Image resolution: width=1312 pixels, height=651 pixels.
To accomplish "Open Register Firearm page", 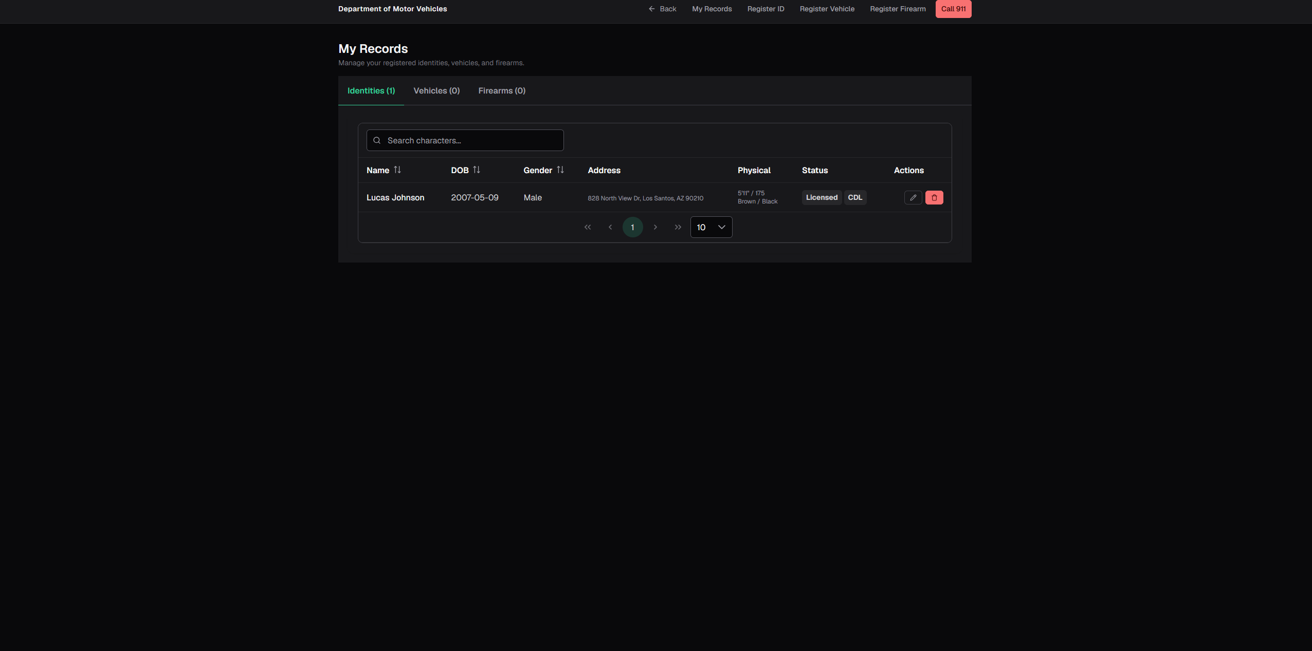I will [898, 9].
